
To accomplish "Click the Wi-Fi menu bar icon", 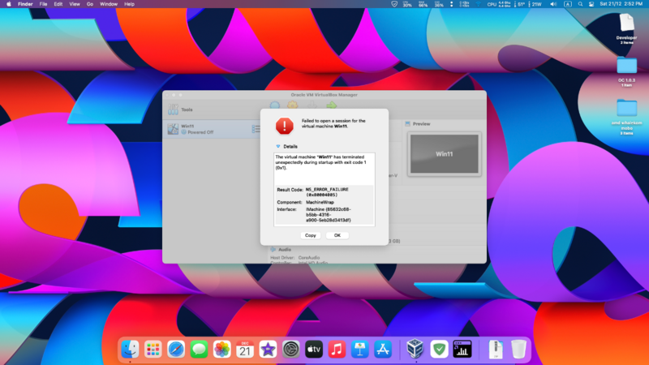I will point(479,4).
